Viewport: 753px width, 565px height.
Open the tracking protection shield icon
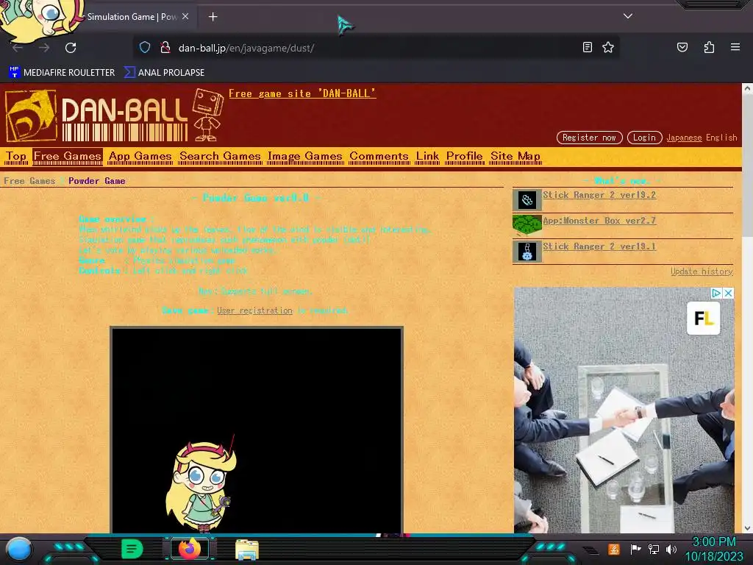(x=145, y=48)
